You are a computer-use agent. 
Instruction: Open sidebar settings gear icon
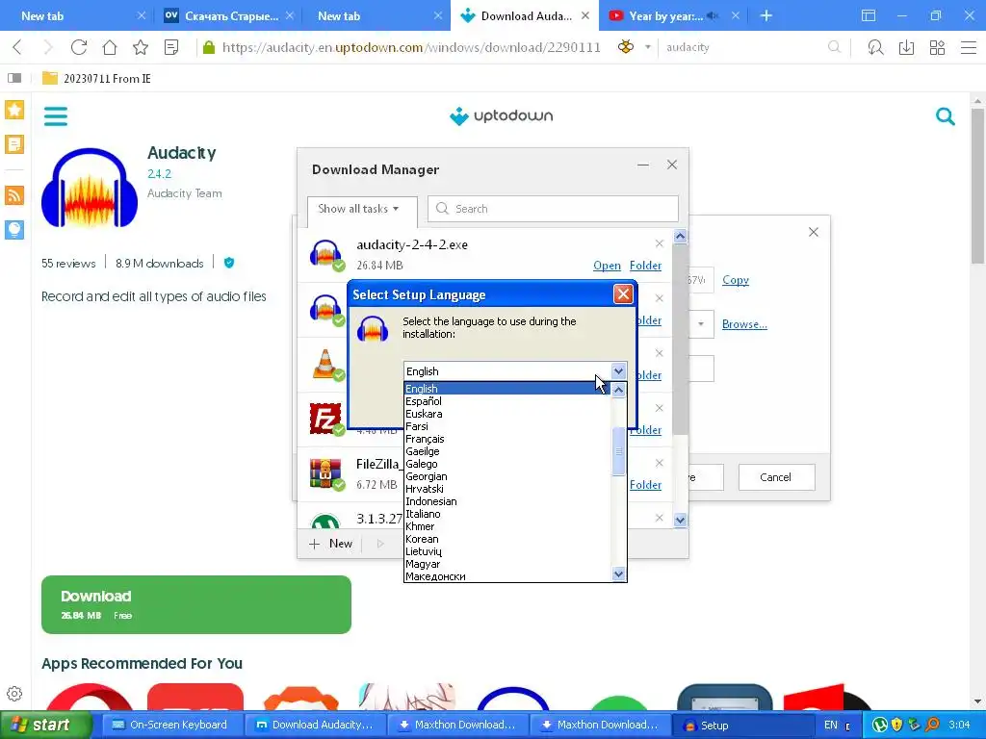[14, 694]
